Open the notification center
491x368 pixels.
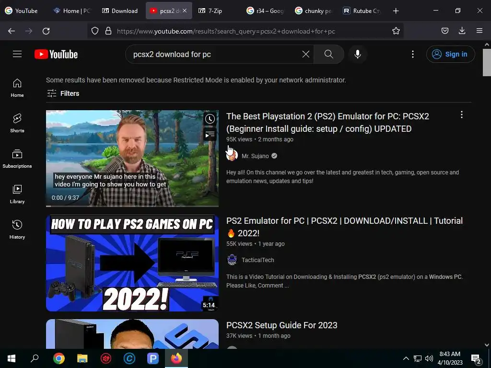point(476,359)
